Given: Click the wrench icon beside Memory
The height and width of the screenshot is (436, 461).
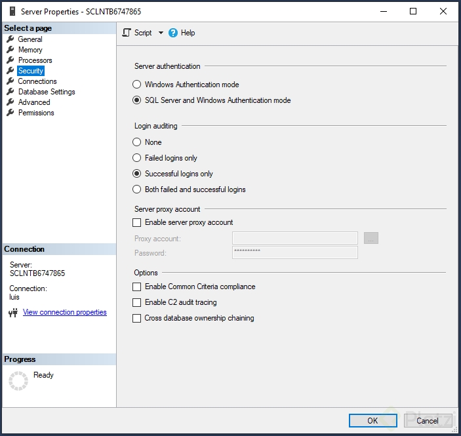Looking at the screenshot, I should (10, 50).
